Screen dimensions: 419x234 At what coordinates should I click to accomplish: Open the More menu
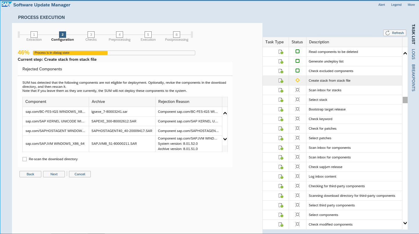pyautogui.click(x=411, y=5)
